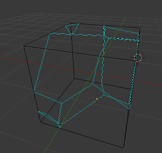Select the cyan curved corner near the bottom-left cube vertex
162x153 pixels.
click(39, 112)
